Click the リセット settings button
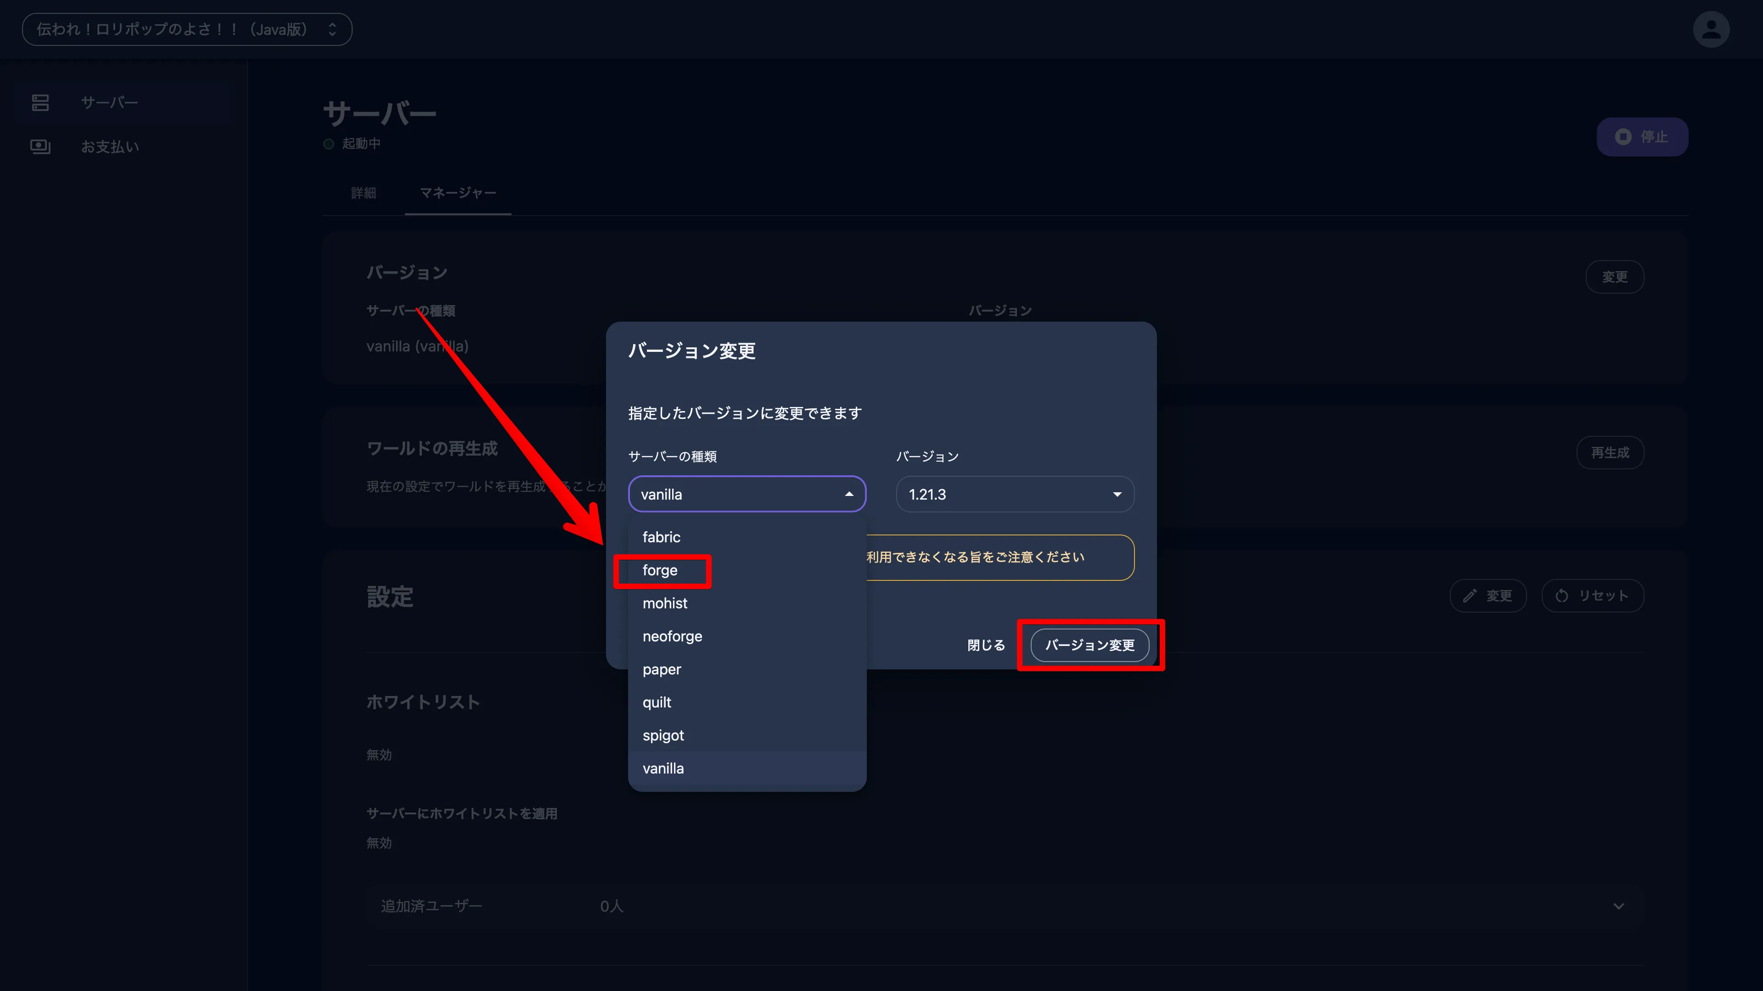The image size is (1763, 991). click(x=1592, y=596)
